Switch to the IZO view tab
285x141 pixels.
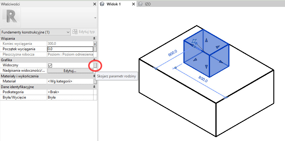coord(148,4)
